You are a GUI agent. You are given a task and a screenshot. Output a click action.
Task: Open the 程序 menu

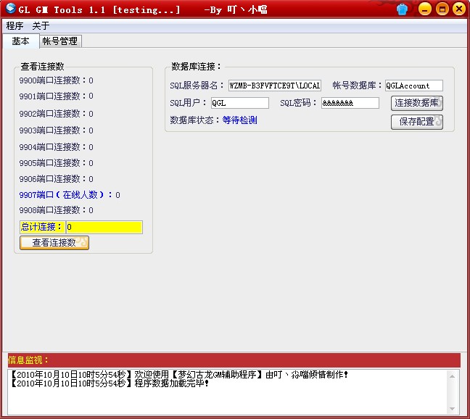pyautogui.click(x=15, y=25)
